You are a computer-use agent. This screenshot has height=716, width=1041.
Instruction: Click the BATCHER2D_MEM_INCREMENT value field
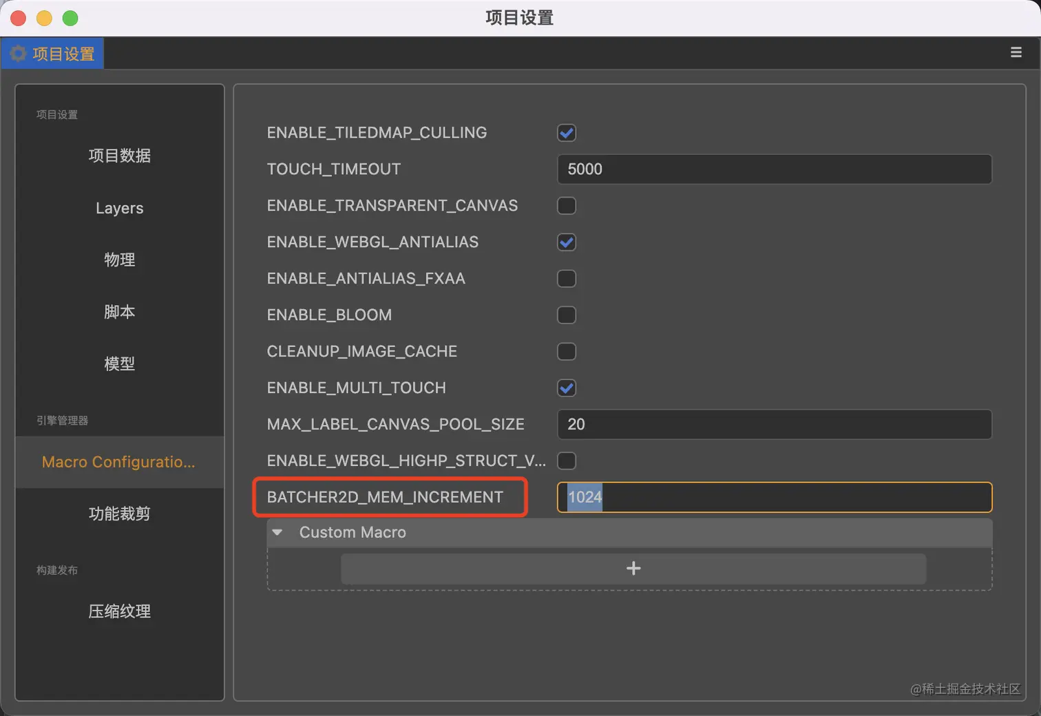[x=775, y=497]
